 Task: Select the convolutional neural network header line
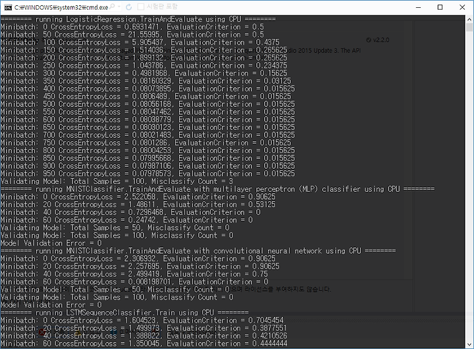click(x=198, y=251)
